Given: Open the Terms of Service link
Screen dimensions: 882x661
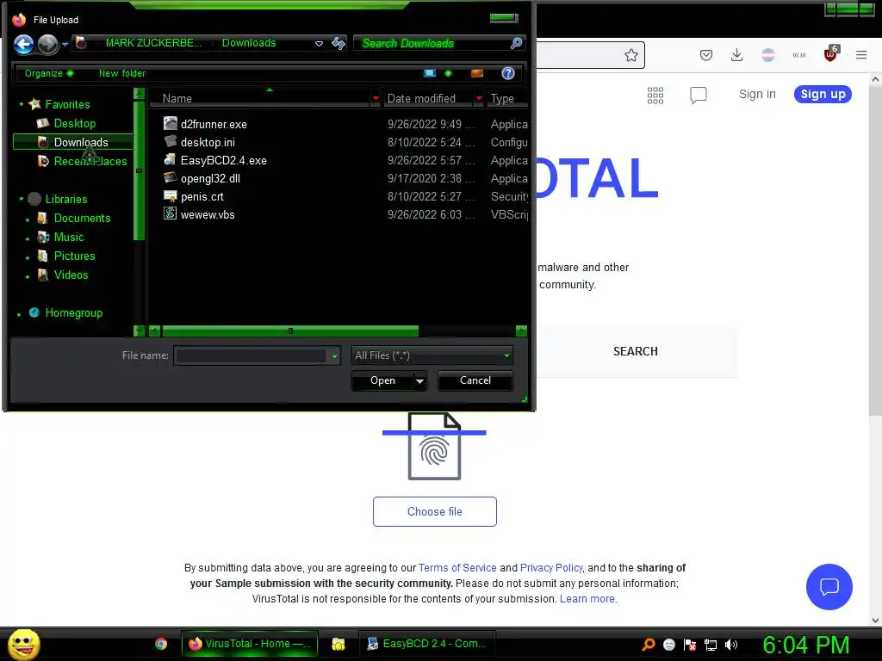Looking at the screenshot, I should pyautogui.click(x=457, y=568).
